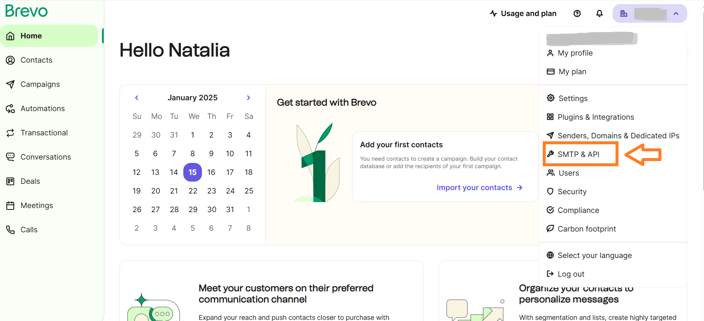
Task: Open the Transactional section
Action: pyautogui.click(x=44, y=133)
